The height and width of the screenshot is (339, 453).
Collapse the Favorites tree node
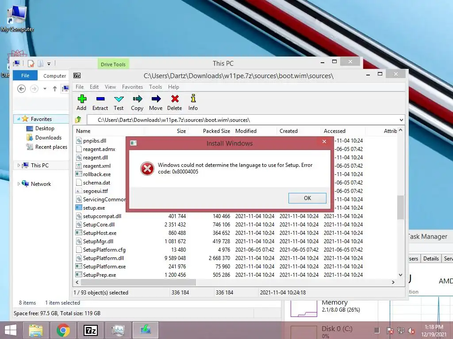point(19,119)
